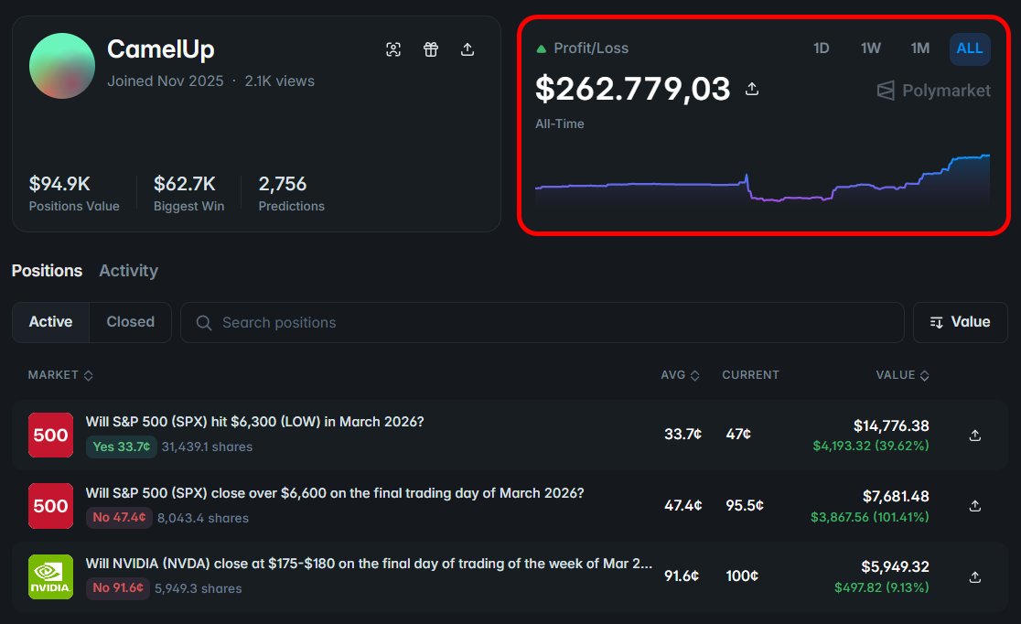Click the 95.5¢ current price cell

[x=745, y=505]
